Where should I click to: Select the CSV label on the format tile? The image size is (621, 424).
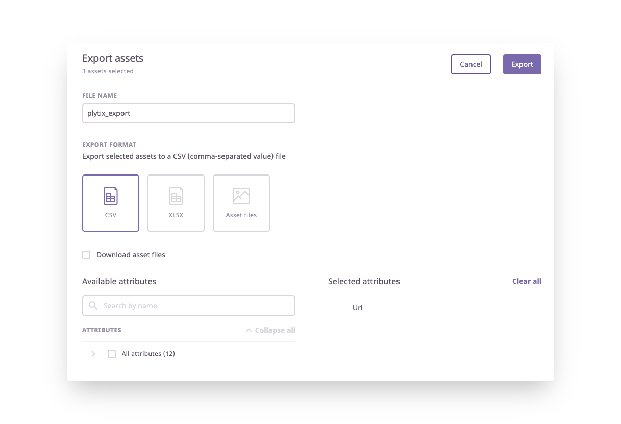pos(111,215)
